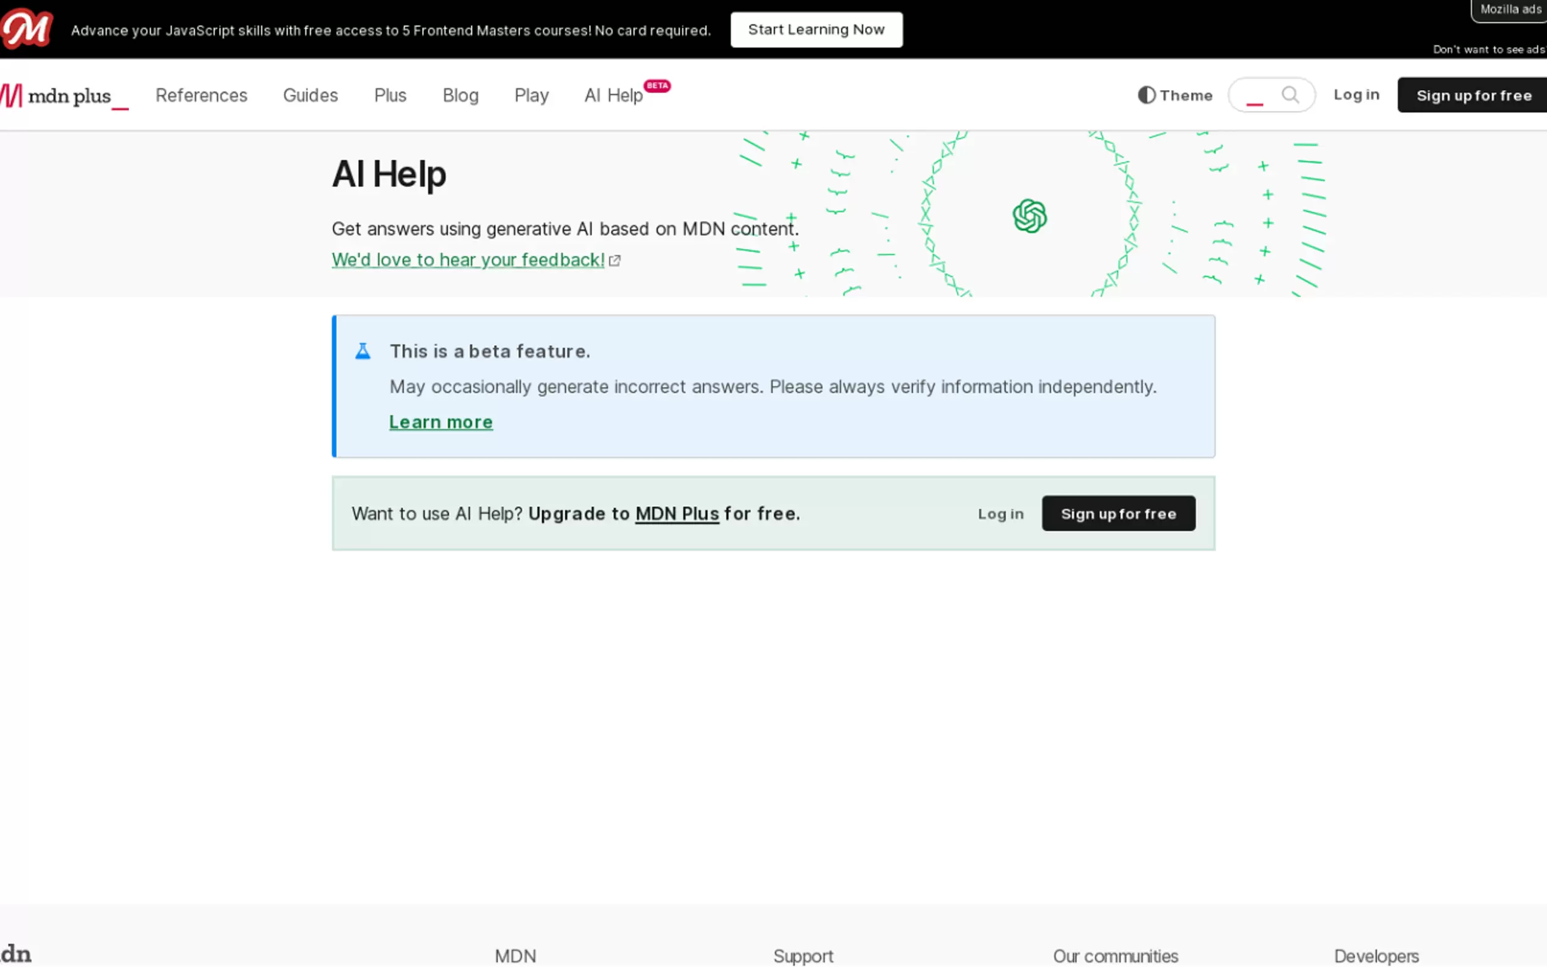Click Log in inside the upgrade banner
Viewport: 1547px width, 967px height.
tap(1001, 513)
